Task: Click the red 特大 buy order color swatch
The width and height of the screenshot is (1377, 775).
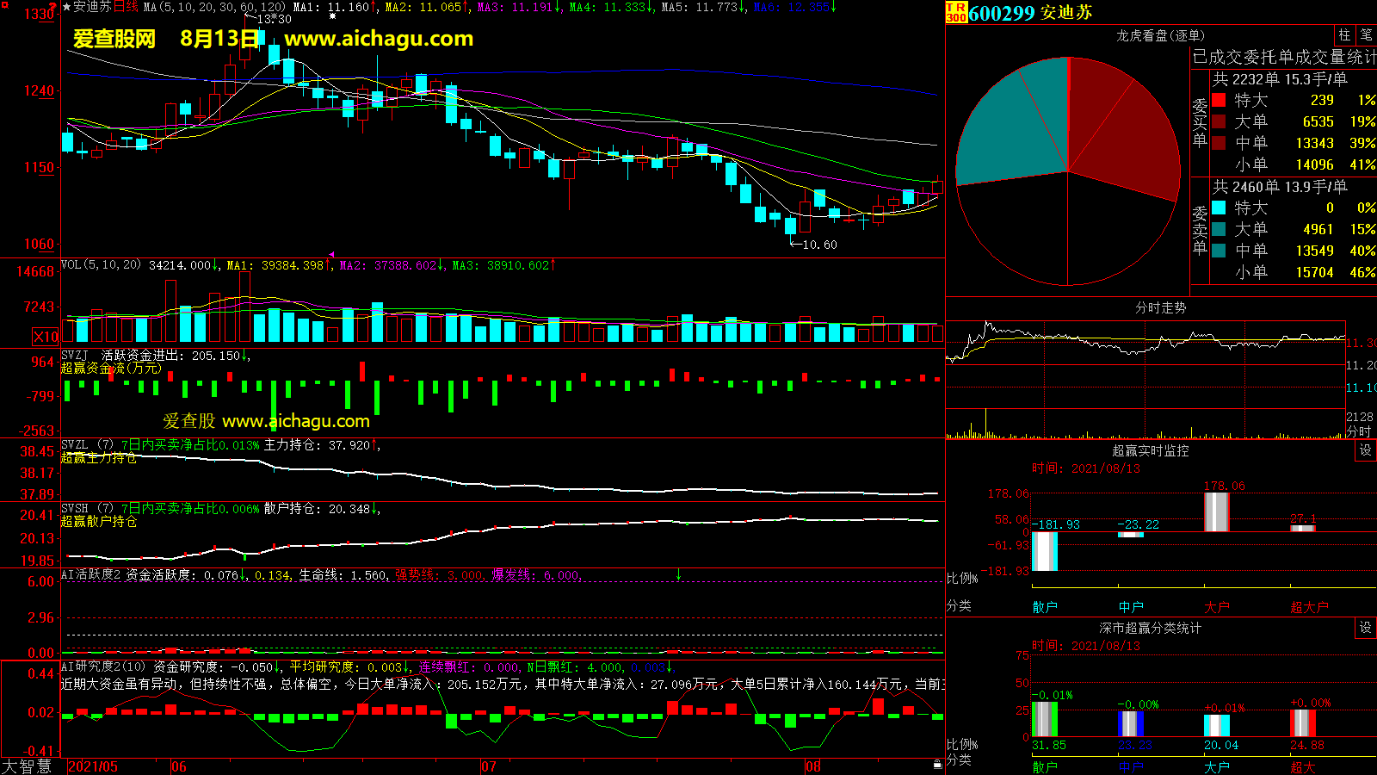Action: [x=1219, y=101]
